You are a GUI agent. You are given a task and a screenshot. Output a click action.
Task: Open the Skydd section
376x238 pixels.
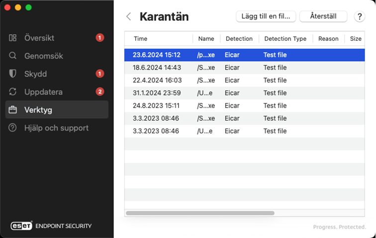point(57,74)
